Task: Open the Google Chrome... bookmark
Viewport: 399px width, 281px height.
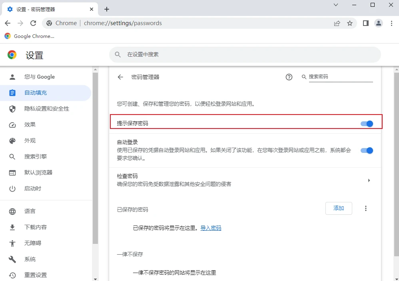Action: coord(30,36)
